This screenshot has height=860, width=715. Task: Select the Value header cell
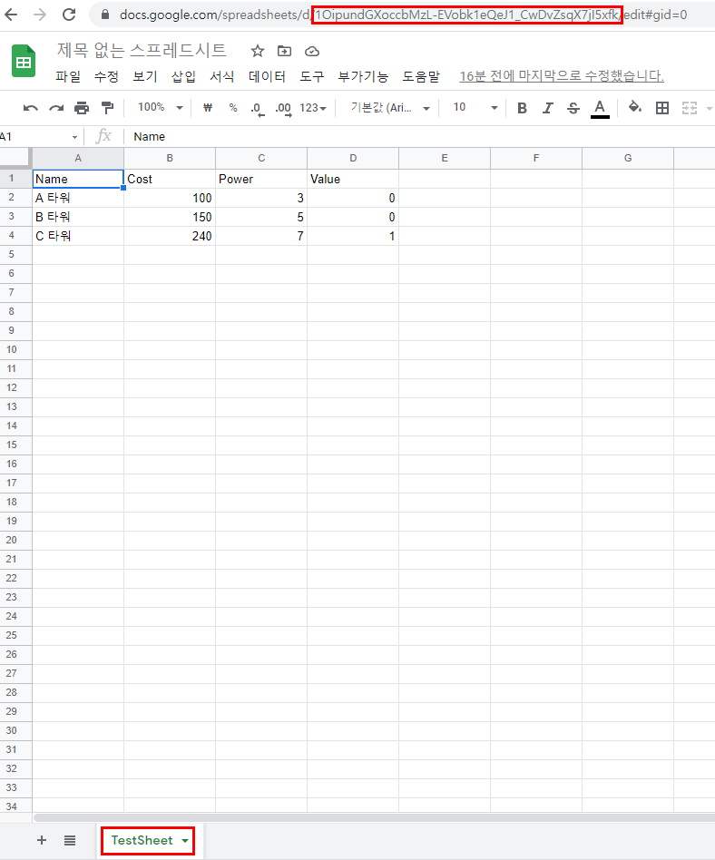[x=353, y=179]
